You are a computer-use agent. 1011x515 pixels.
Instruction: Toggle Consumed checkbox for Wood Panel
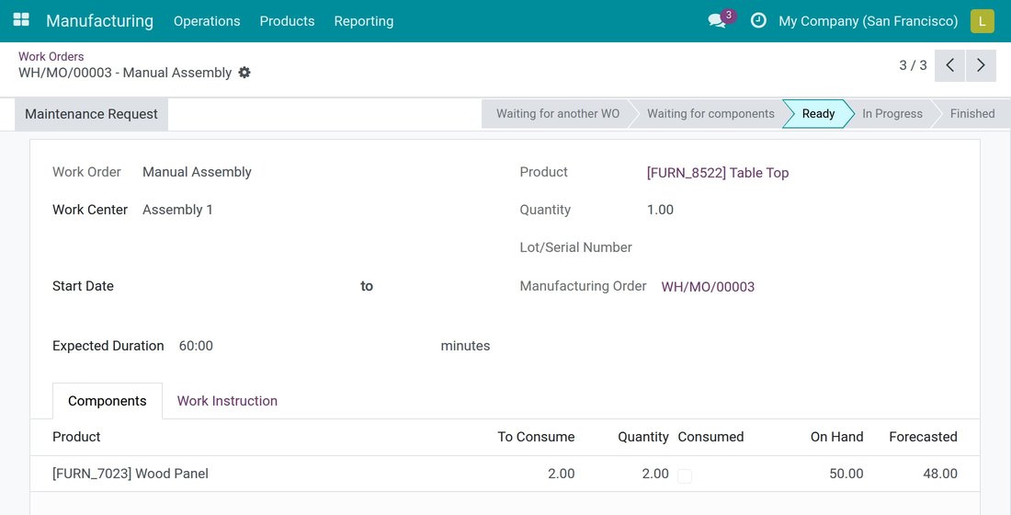[685, 475]
